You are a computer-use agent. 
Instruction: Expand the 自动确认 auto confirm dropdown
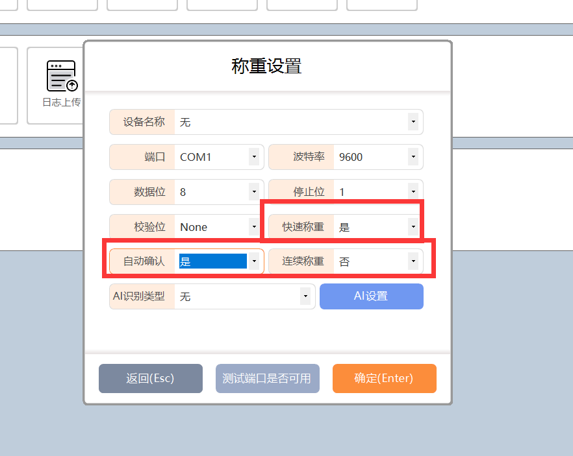pos(254,261)
